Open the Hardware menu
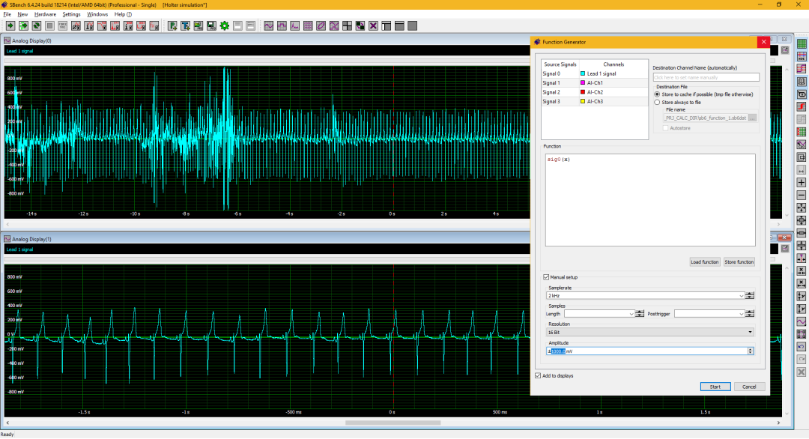 (x=45, y=14)
